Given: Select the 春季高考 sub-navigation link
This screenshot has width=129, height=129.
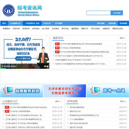Looking at the screenshot, I should coord(75,29).
